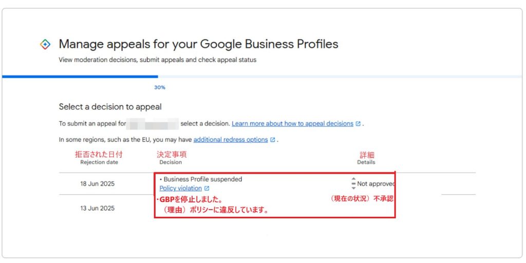Click external-link icon beside Learn more link
This screenshot has width=526, height=263.
click(x=358, y=124)
